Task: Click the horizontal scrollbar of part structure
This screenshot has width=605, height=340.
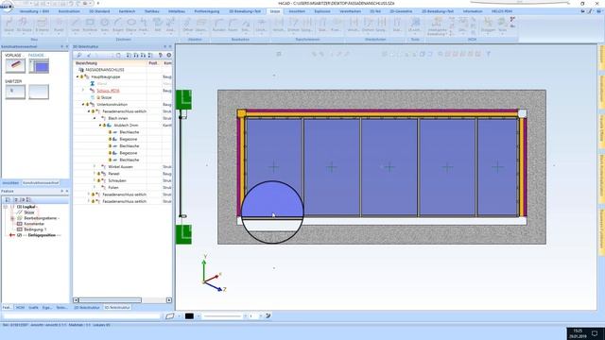Action: coord(110,300)
